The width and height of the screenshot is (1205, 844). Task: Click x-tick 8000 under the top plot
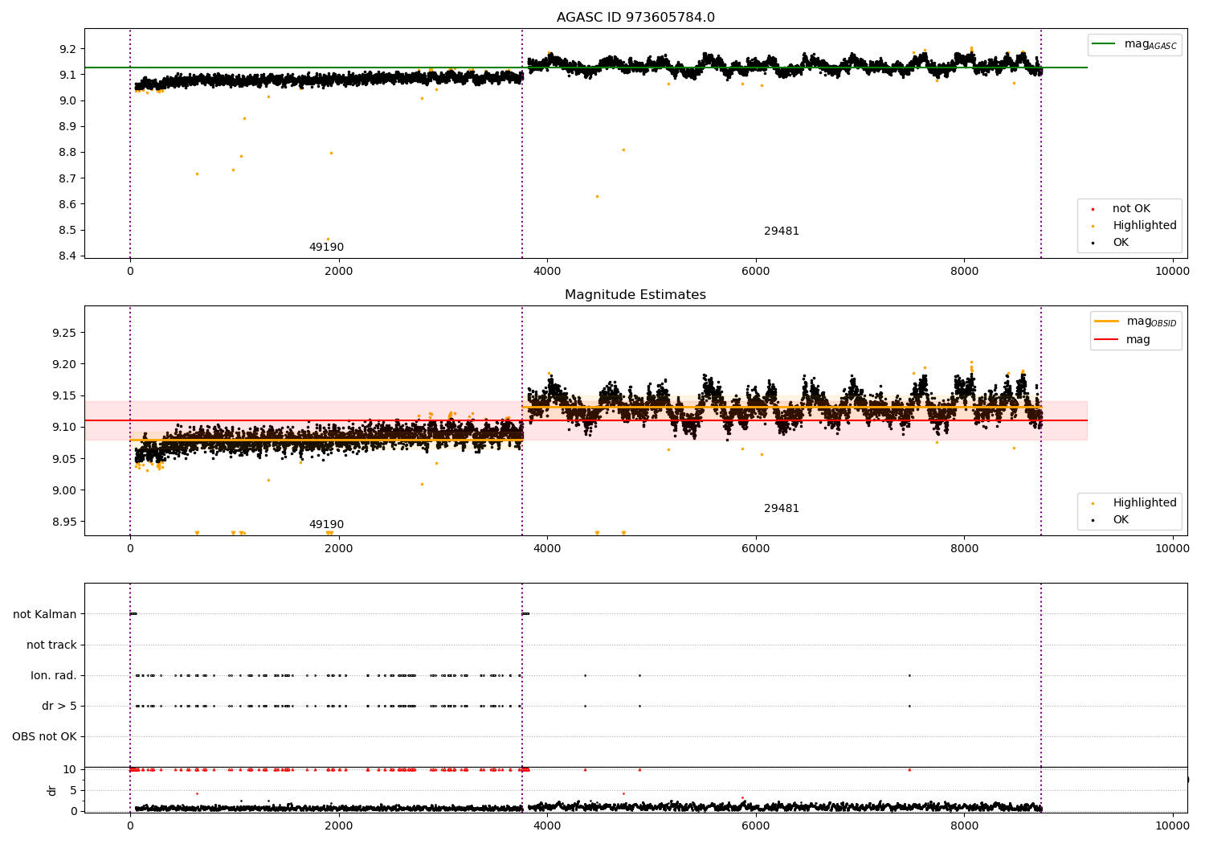tap(964, 272)
